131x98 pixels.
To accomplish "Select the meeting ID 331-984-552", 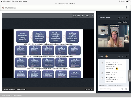I will coord(81,16).
